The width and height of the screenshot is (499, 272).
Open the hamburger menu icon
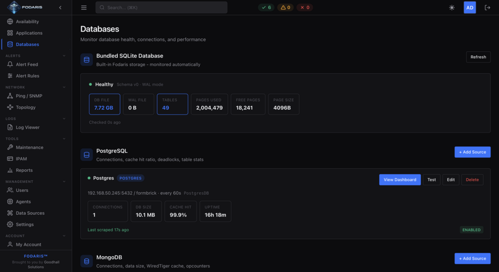point(84,7)
